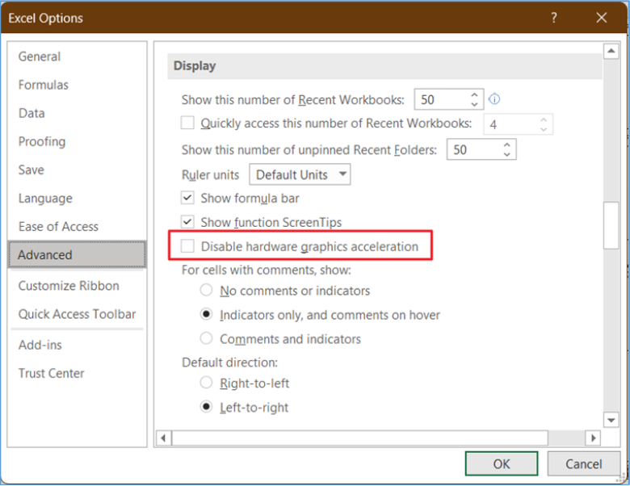Screen dimensions: 630x486
Task: Click the Cancel button
Action: click(x=583, y=464)
